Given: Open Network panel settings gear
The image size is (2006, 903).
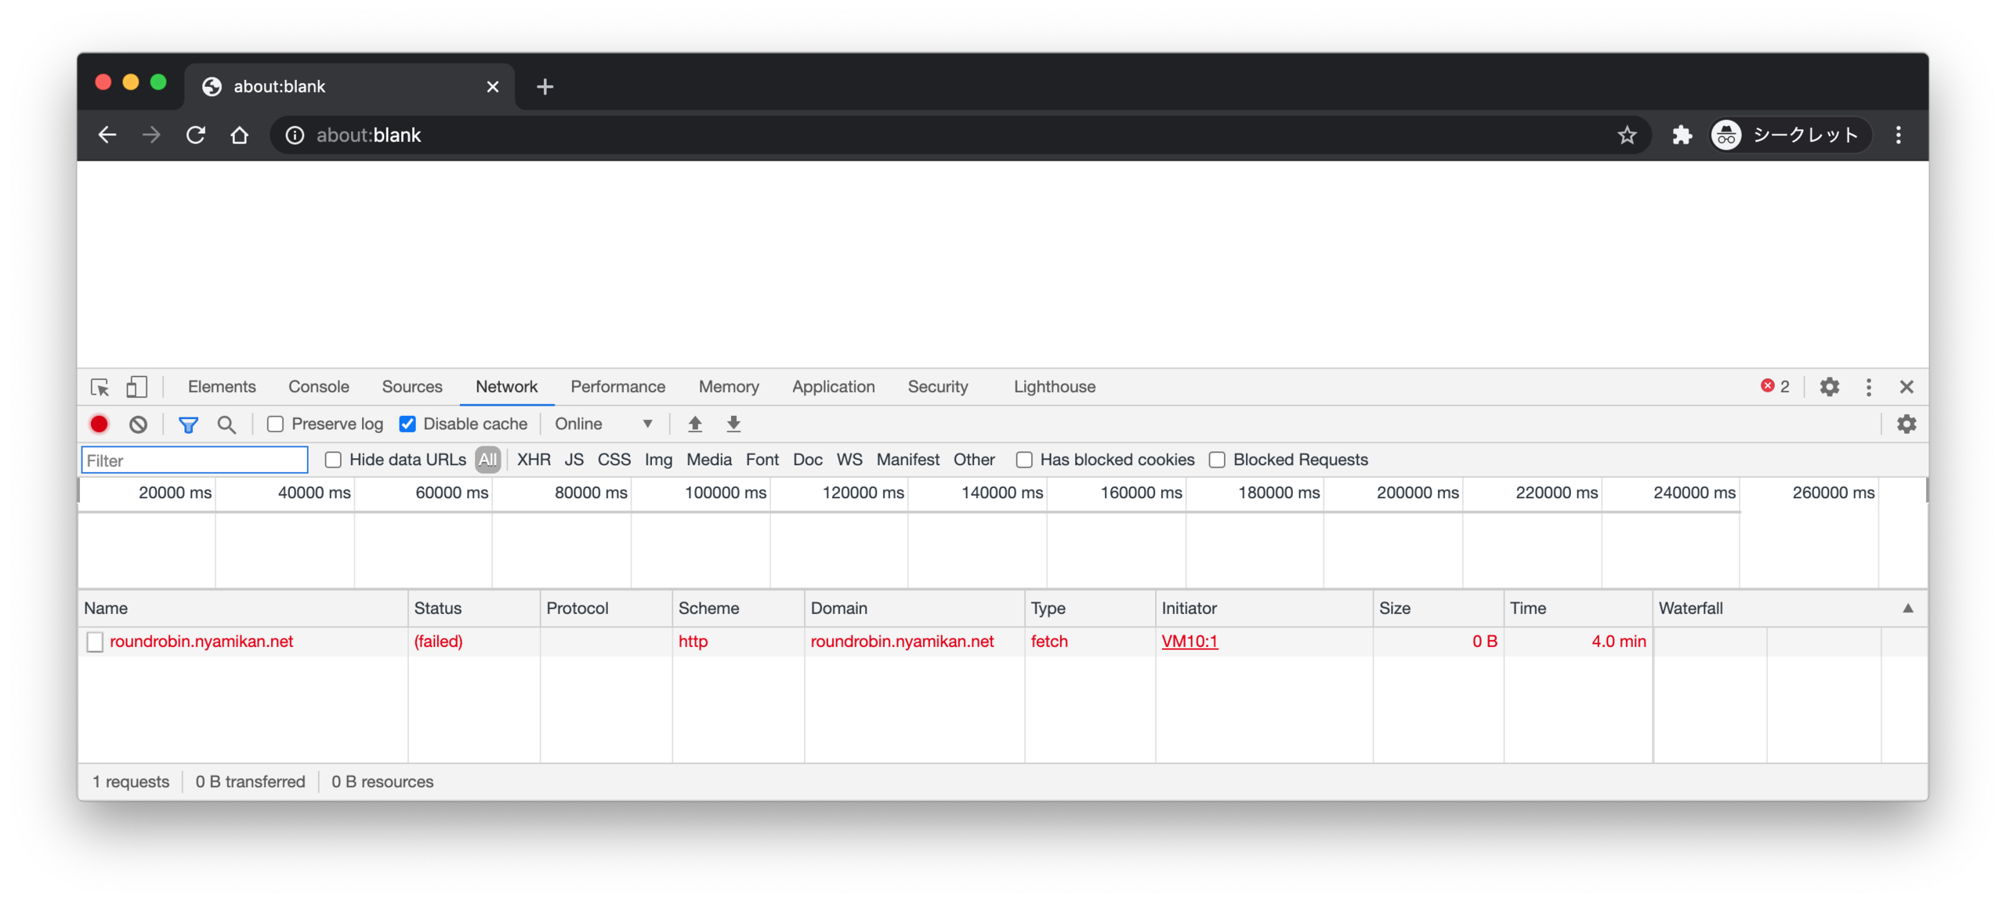Looking at the screenshot, I should click(1905, 424).
